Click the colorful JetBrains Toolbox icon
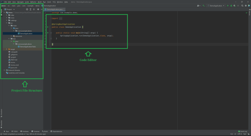251x136 pixels. [x=249, y=6]
